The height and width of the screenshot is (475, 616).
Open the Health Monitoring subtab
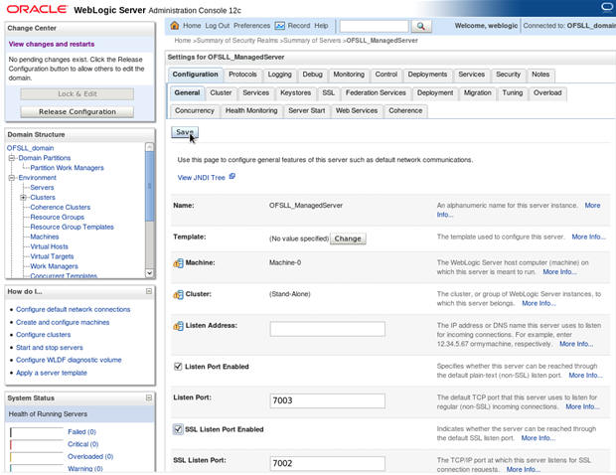pos(251,110)
